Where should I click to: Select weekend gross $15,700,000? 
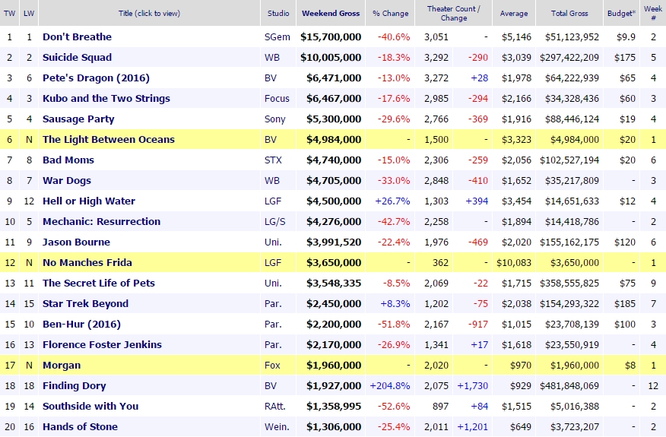331,37
